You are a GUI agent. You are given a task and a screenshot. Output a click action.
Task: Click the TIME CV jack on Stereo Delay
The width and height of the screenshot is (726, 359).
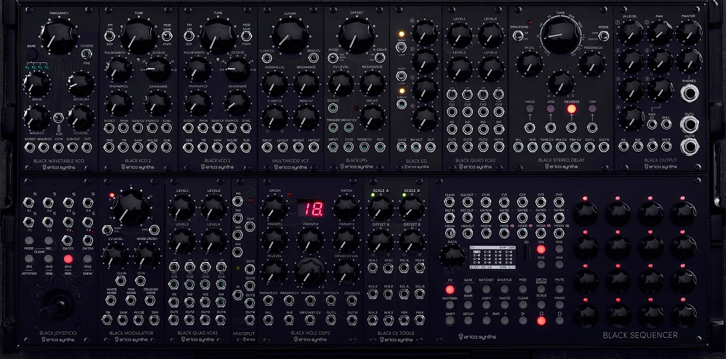point(547,147)
